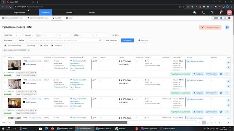Go to page 2 in pagination

pos(208,123)
